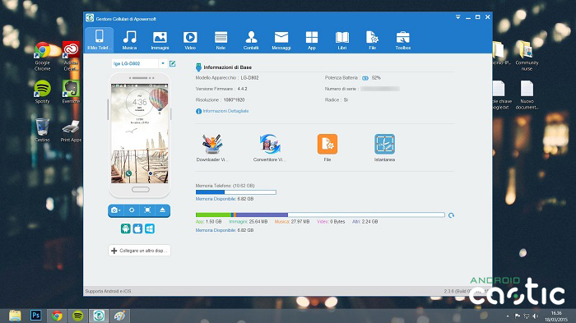The image size is (576, 323).
Task: Click the Altri 2.24 GB label
Action: pyautogui.click(x=365, y=222)
